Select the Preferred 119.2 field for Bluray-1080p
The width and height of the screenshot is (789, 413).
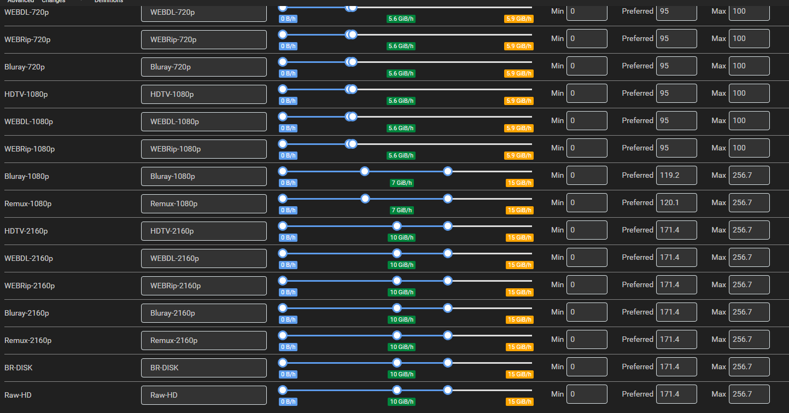coord(676,176)
